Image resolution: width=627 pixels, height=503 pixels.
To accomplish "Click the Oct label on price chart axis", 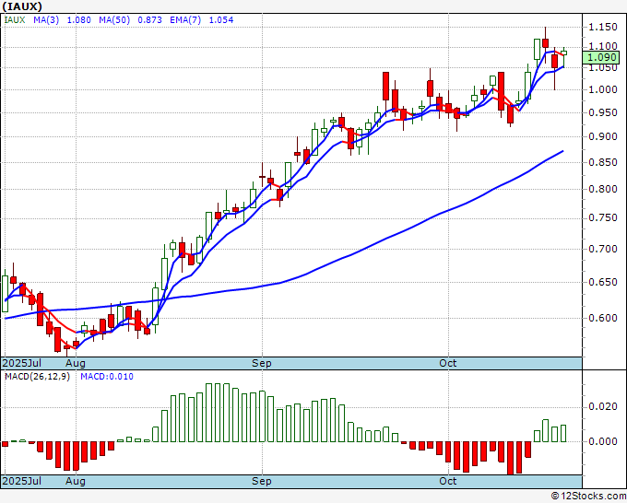I will coord(448,363).
